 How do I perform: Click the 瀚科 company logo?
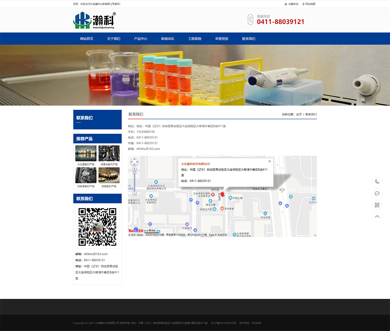pos(94,20)
